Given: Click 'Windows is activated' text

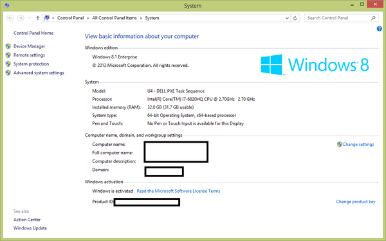Looking at the screenshot, I should pos(113,191).
